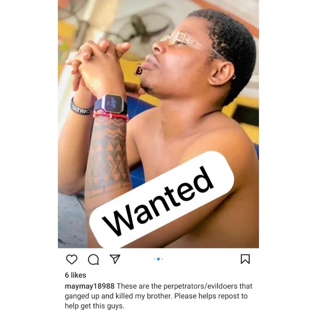Jump to the third carousel dot

coord(162,259)
